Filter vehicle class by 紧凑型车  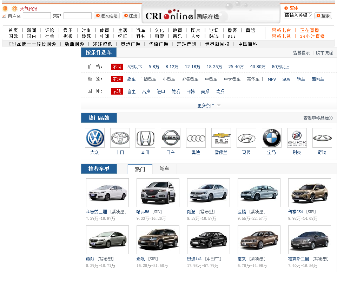tap(190, 79)
